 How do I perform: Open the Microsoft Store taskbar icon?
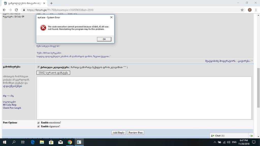click(x=51, y=142)
